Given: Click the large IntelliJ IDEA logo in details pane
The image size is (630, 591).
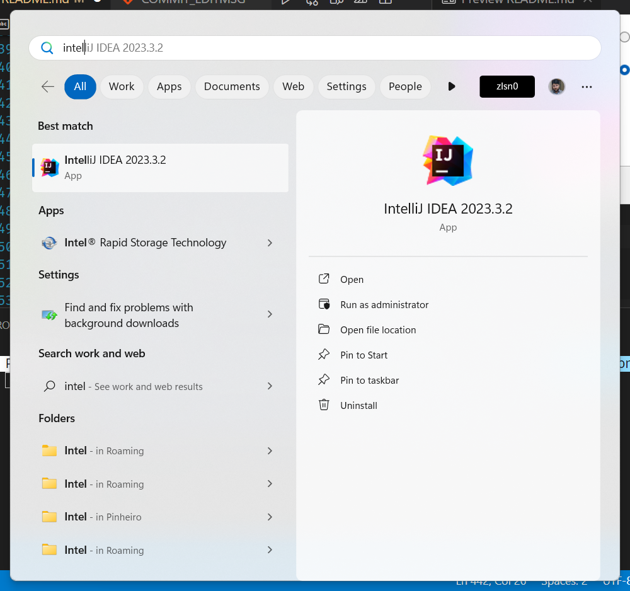Looking at the screenshot, I should tap(448, 161).
